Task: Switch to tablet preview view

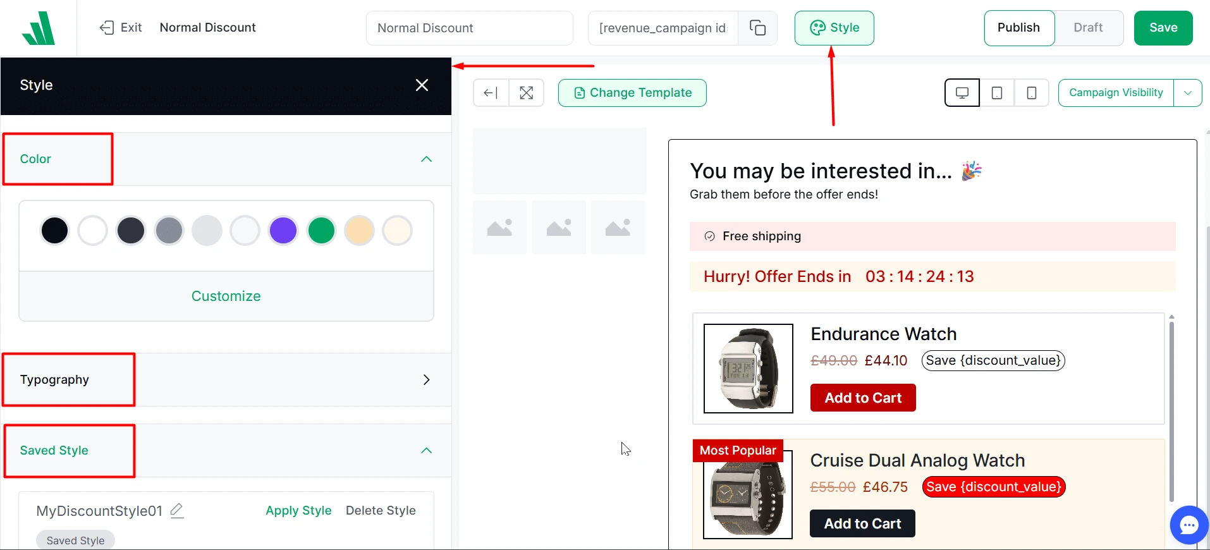Action: coord(997,93)
